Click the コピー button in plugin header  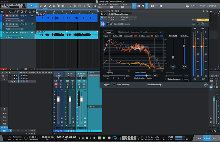122,20
